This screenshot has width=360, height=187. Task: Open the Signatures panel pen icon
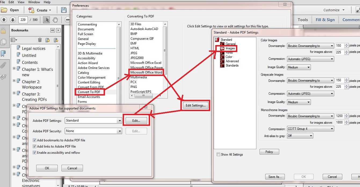(x=3, y=76)
